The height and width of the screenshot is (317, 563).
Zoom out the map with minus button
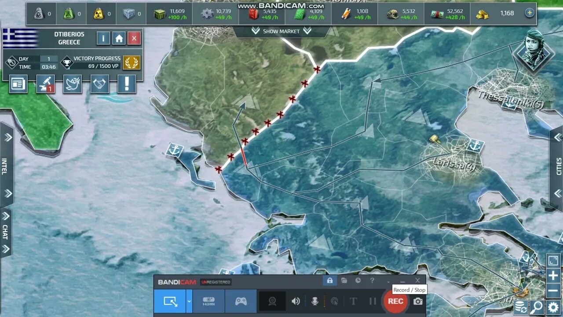[x=553, y=291]
